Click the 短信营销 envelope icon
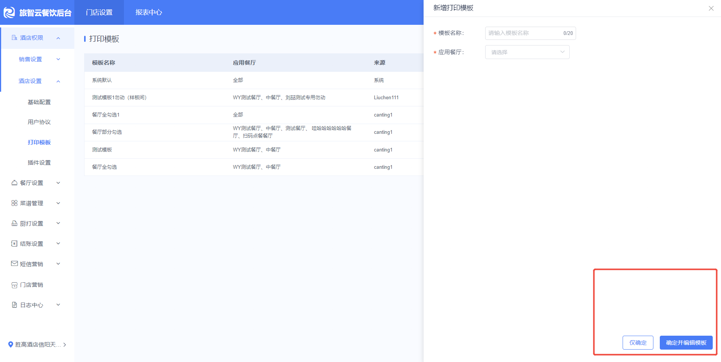This screenshot has width=721, height=362. click(14, 264)
